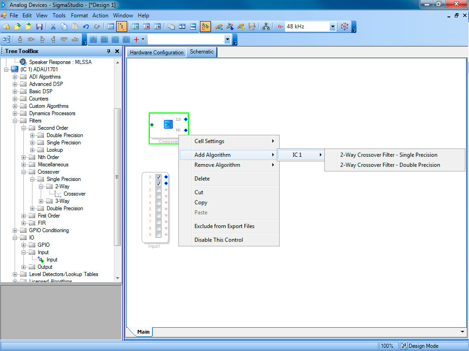Click the Link Compile Connect icon
The width and height of the screenshot is (469, 351).
(x=219, y=27)
